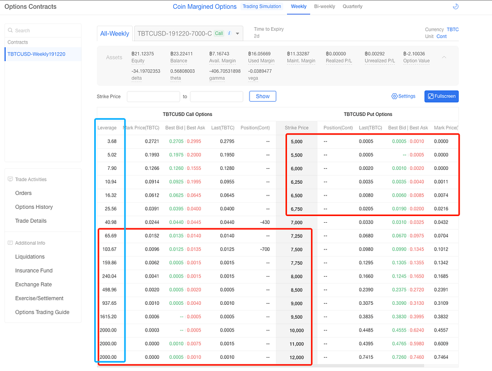Click the TBTCUSD Put Options heading
Viewport: 492px width, 371px height.
point(368,114)
